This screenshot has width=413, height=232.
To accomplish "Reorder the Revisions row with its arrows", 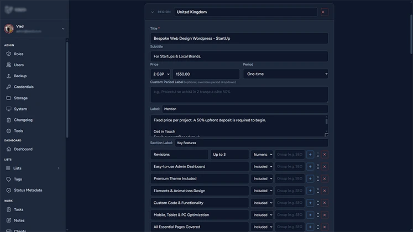I will (318, 155).
